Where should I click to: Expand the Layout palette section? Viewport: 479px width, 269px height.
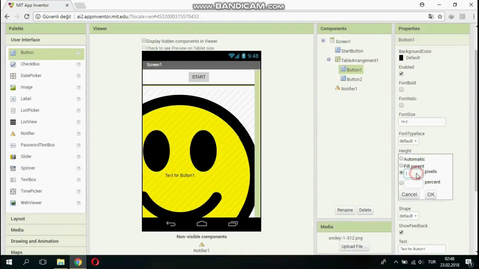click(45, 219)
